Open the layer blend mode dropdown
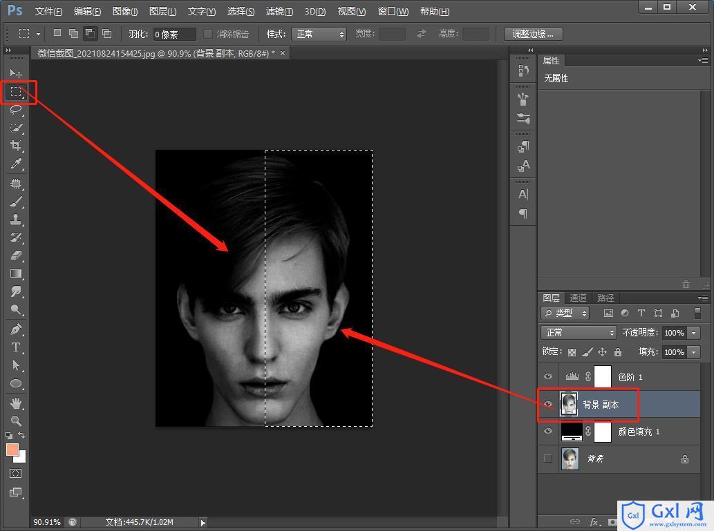Image resolution: width=714 pixels, height=531 pixels. click(579, 333)
